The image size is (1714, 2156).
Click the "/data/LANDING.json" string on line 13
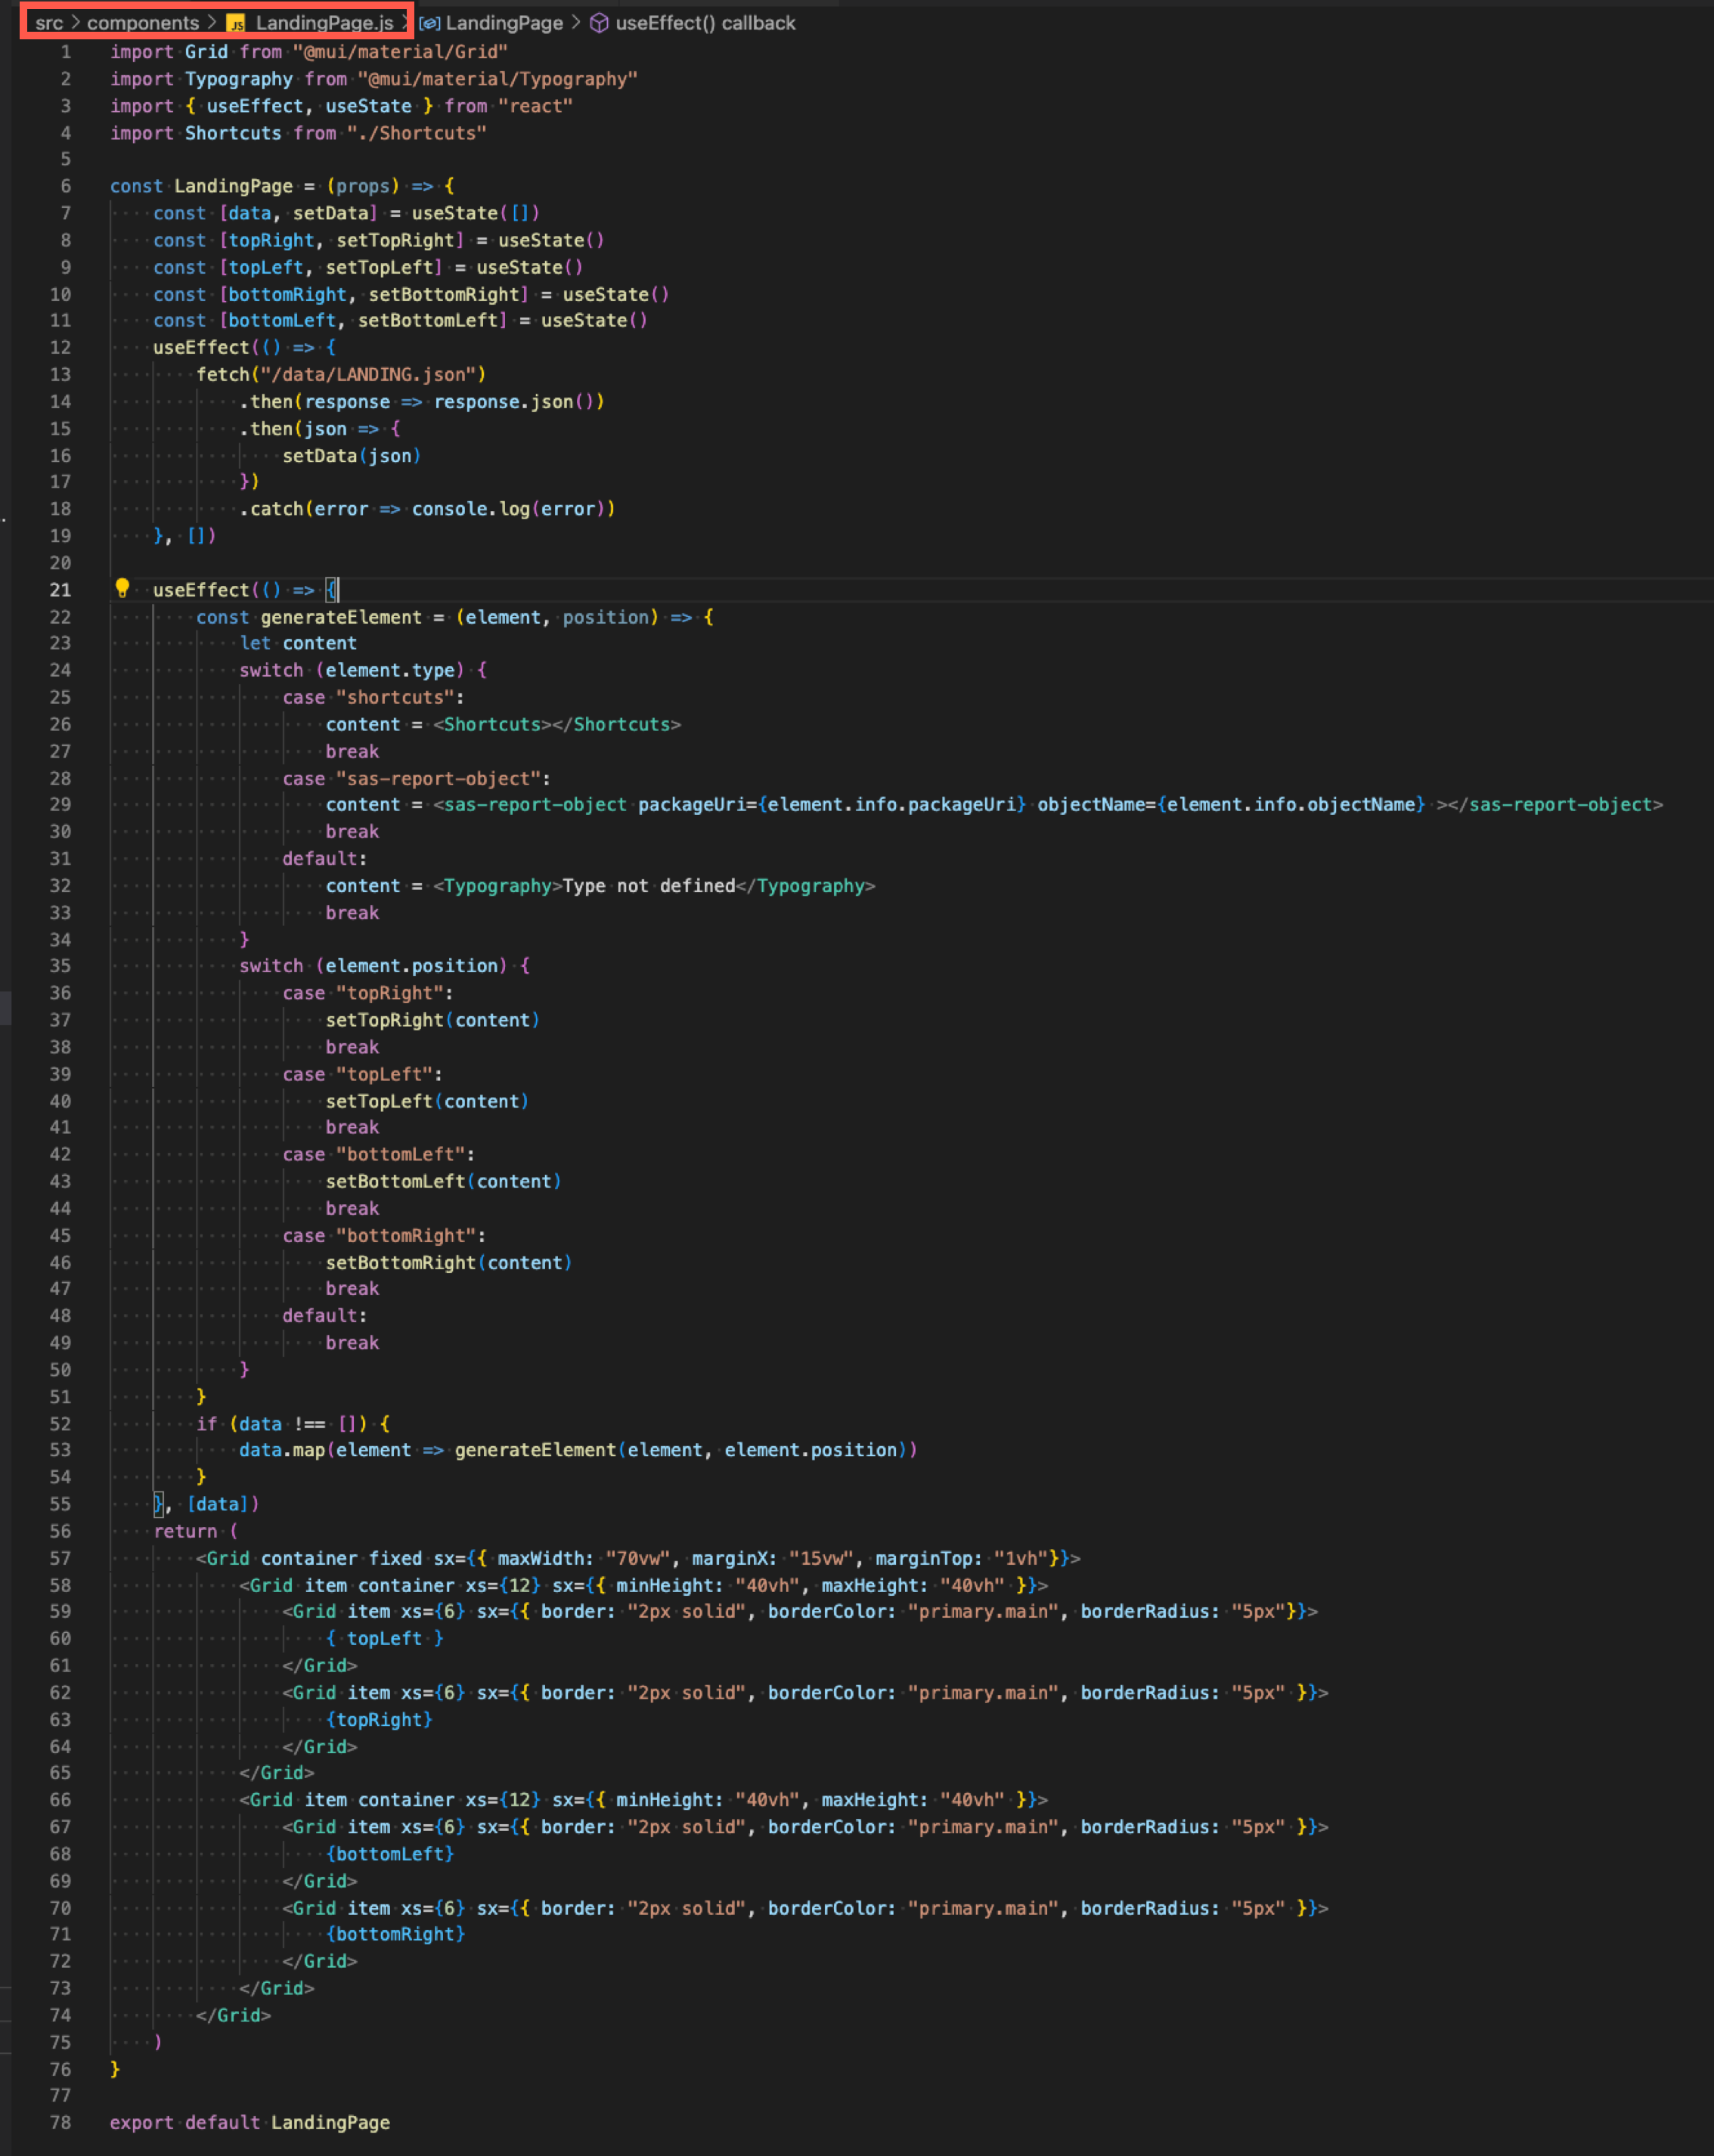click(x=370, y=374)
